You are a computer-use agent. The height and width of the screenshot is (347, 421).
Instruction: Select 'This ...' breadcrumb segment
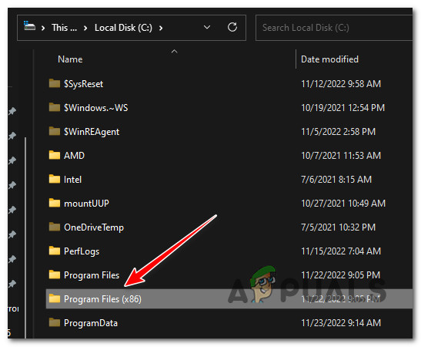64,28
